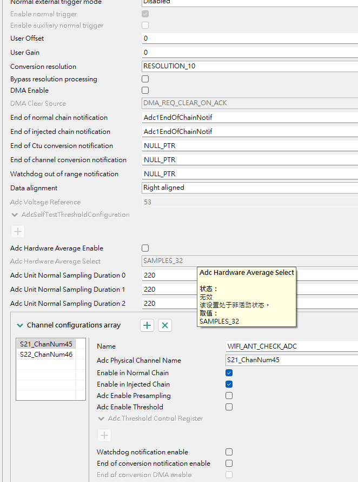This screenshot has width=358, height=482.
Task: Enable Adc Enable Presampling checkbox
Action: click(x=229, y=396)
